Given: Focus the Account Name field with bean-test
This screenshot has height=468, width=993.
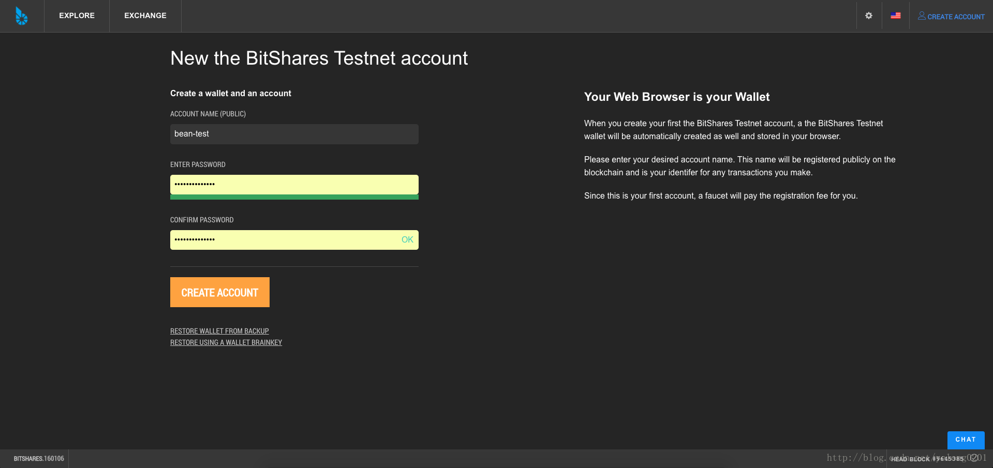Looking at the screenshot, I should pos(294,134).
